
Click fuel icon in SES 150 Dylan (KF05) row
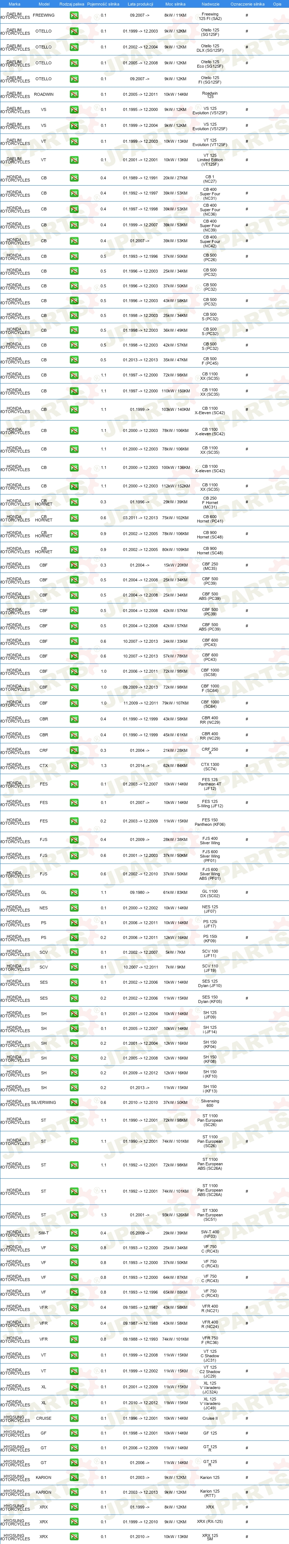(74, 999)
